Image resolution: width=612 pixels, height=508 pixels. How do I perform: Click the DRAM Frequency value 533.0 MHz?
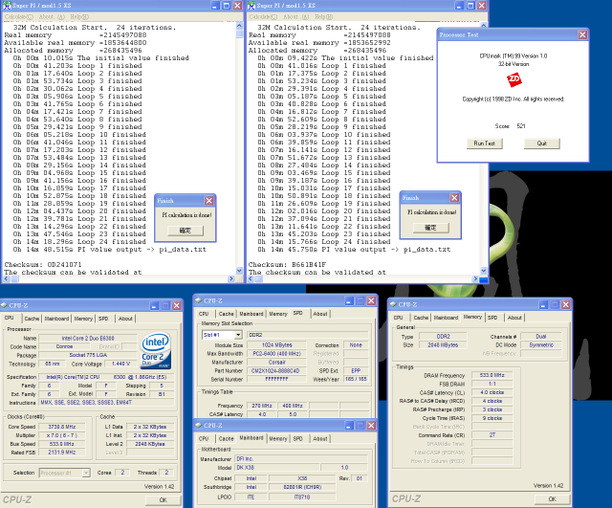pyautogui.click(x=492, y=375)
